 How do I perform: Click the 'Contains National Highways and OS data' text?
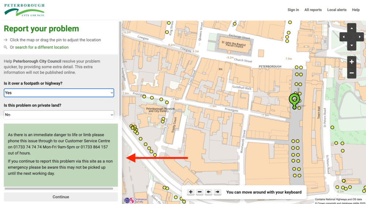338,199
